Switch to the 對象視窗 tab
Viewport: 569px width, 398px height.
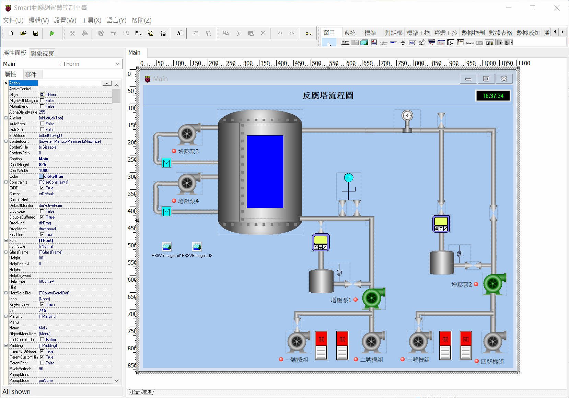(x=42, y=53)
